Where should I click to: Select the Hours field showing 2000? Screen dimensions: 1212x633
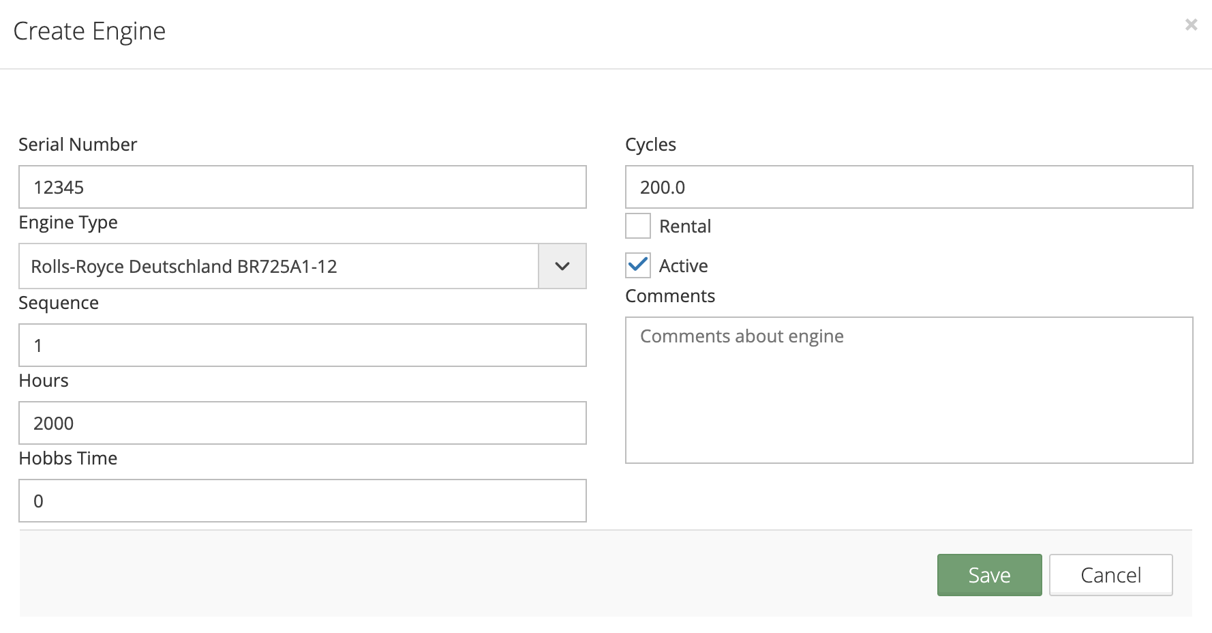(x=302, y=423)
